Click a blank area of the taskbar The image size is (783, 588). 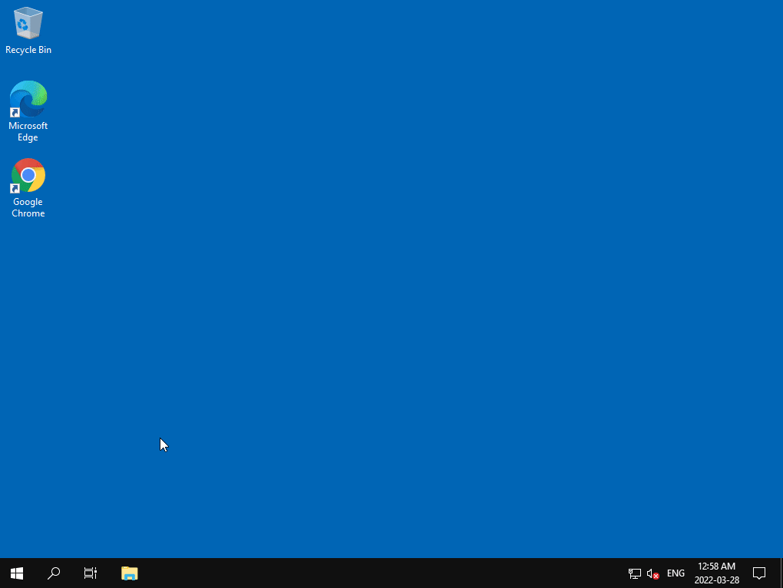point(379,573)
